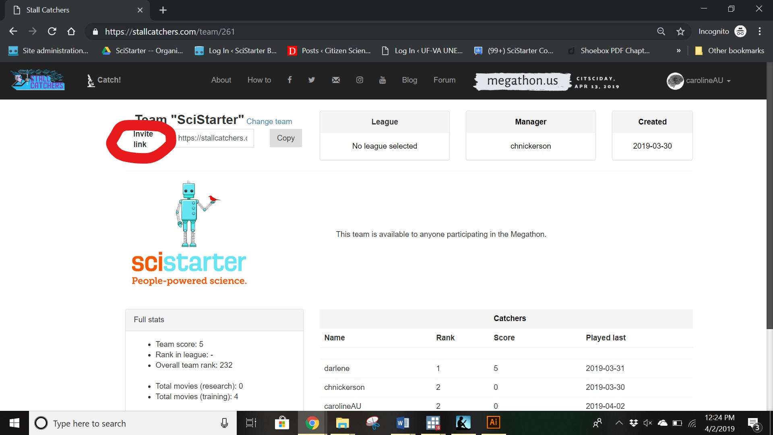Open the notification center icon

(754, 423)
